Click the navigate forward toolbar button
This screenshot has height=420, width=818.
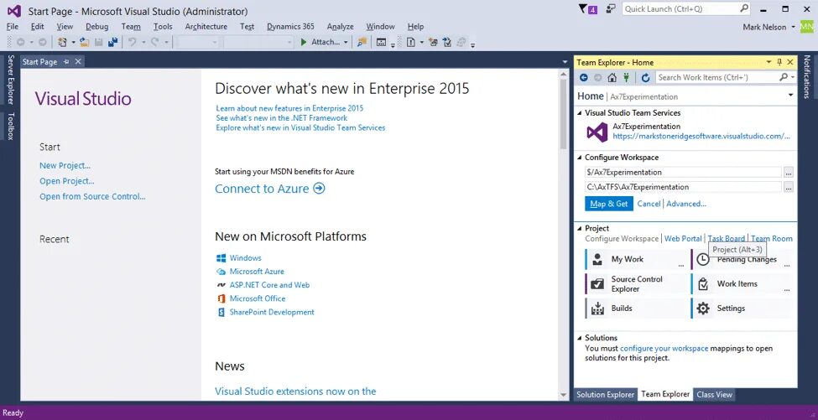coord(43,42)
